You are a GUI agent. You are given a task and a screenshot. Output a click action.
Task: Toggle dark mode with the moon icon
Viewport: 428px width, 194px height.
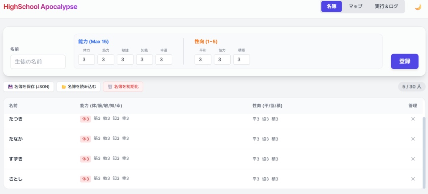tap(418, 7)
